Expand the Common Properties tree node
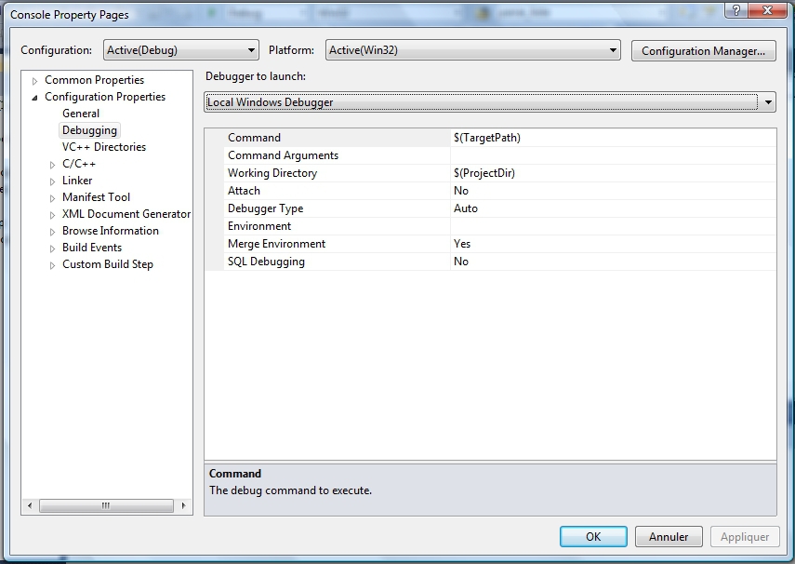 pyautogui.click(x=35, y=81)
